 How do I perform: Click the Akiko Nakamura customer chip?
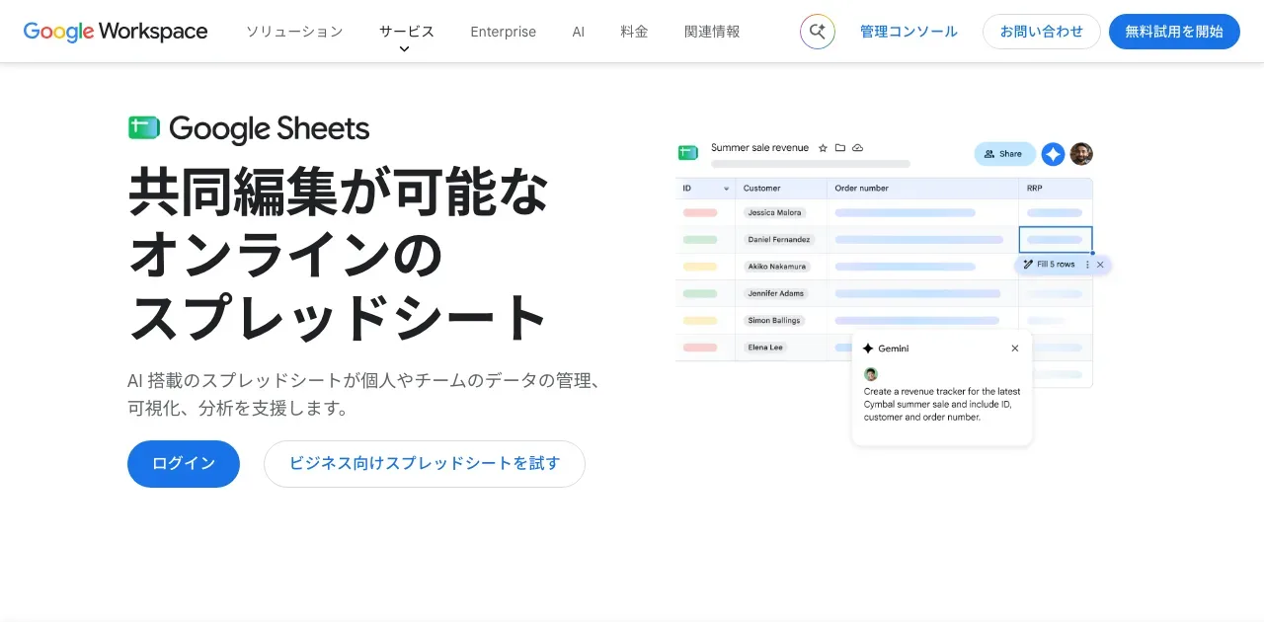coord(777,267)
